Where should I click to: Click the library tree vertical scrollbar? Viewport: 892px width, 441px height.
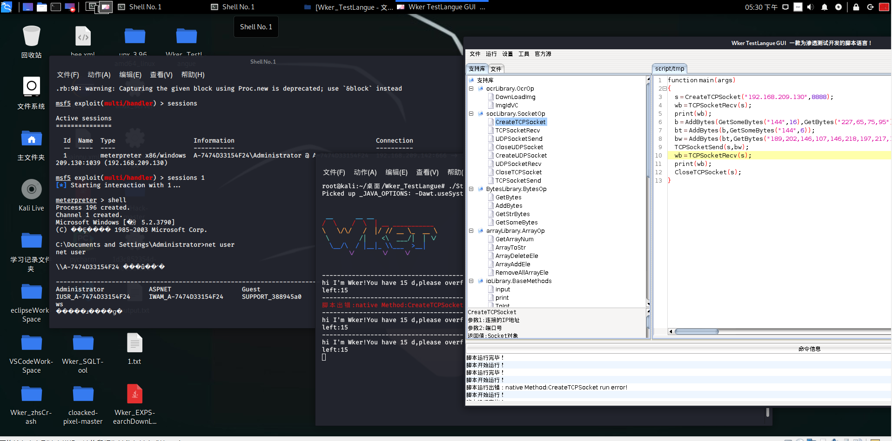click(648, 191)
